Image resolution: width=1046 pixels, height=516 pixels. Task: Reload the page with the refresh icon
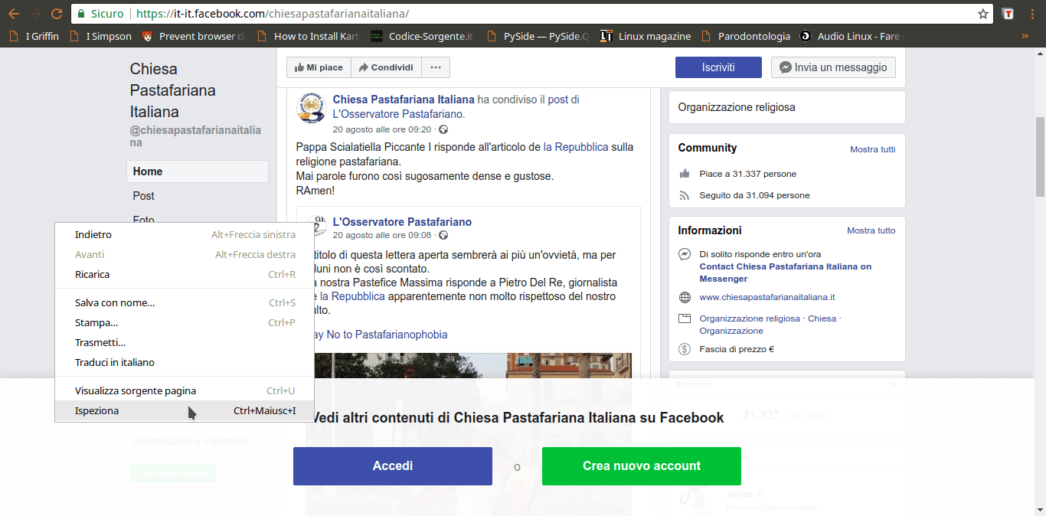(56, 14)
